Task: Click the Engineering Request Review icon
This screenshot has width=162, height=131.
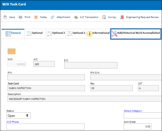Action: pos(122,17)
